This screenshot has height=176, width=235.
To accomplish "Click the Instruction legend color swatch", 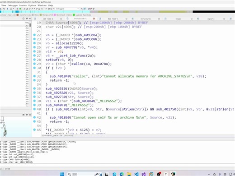I will (x=18, y=15).
